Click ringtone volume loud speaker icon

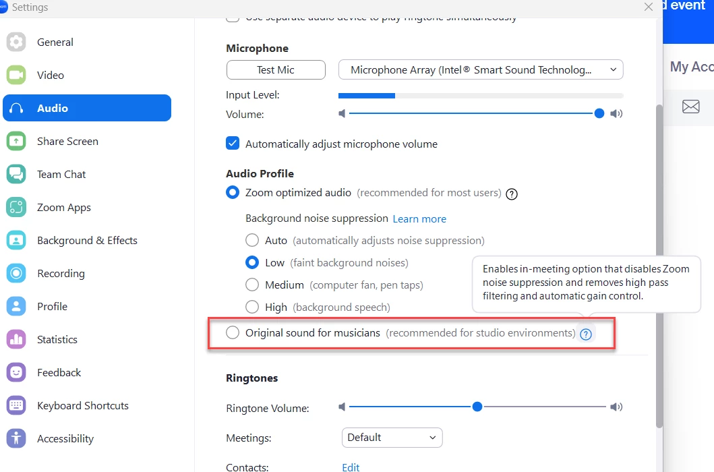click(616, 407)
